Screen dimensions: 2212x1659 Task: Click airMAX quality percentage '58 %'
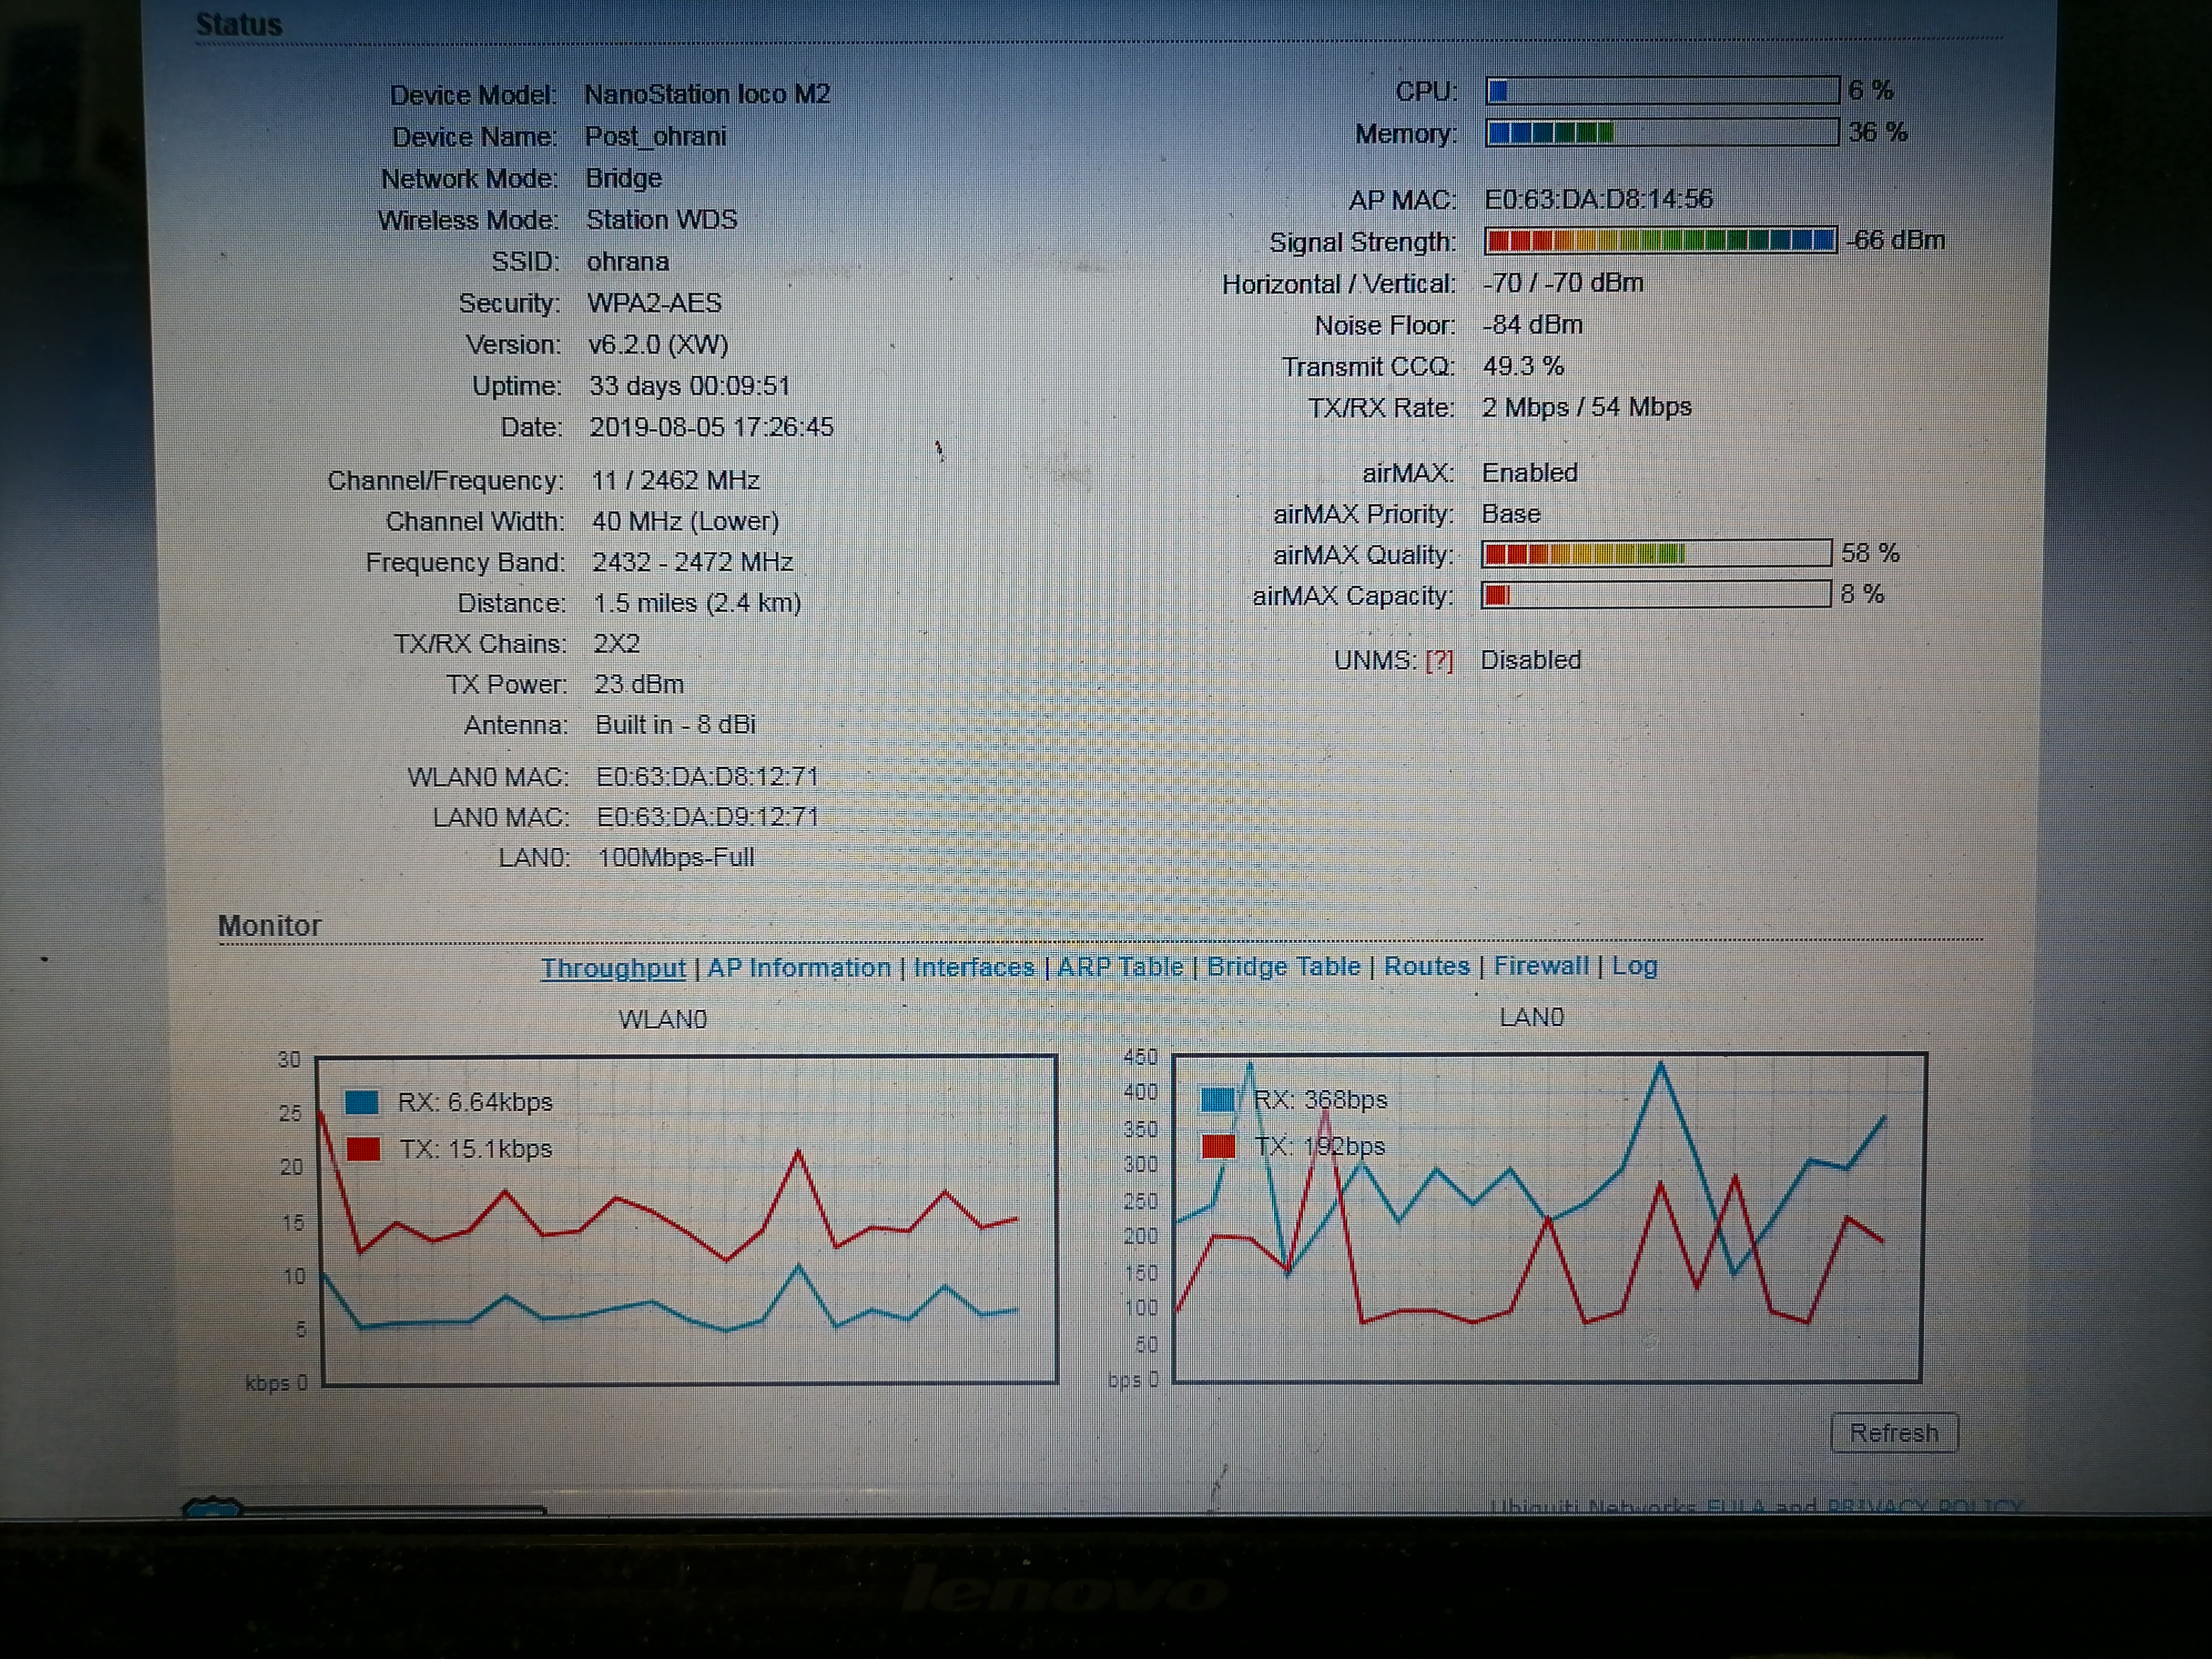coord(1870,553)
